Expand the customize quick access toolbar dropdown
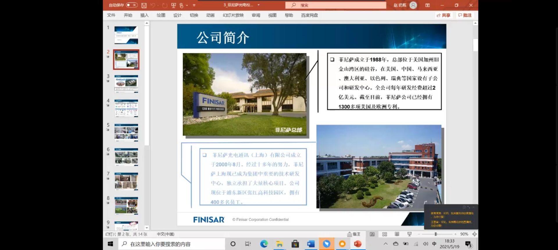558x250 pixels. [x=194, y=5]
